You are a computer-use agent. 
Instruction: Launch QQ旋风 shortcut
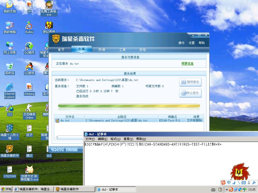click(x=29, y=48)
